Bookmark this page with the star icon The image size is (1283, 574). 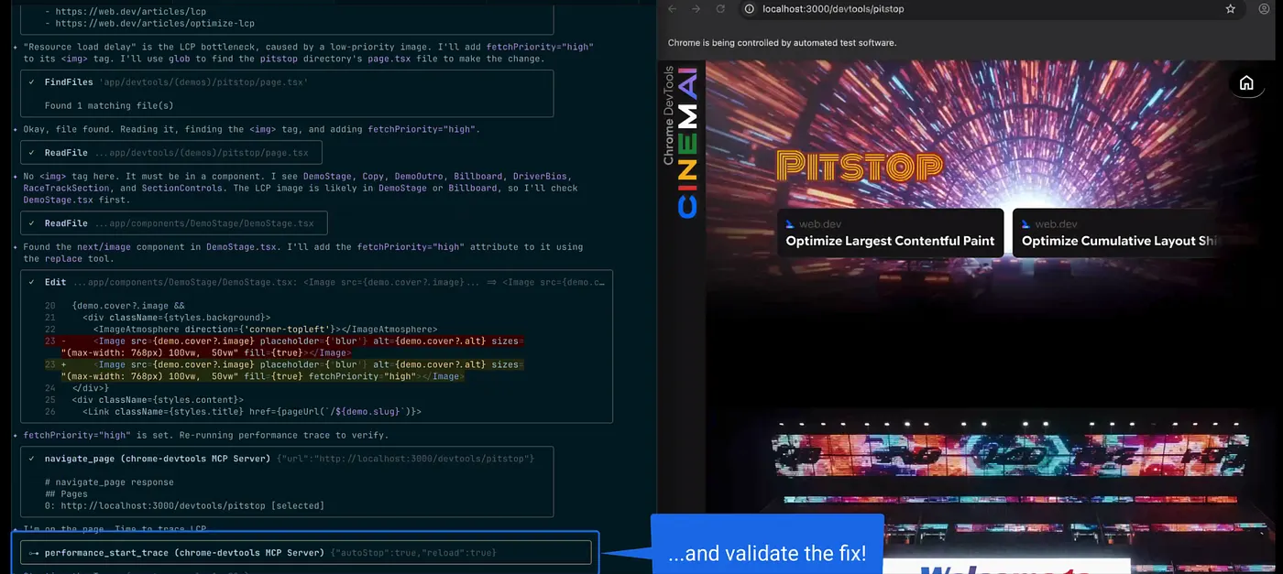point(1231,8)
